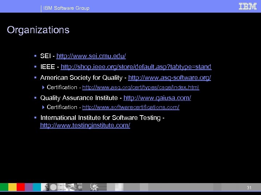Click 'American Society for Quality' text
Viewport: 261px width, 195px height.
coord(82,78)
